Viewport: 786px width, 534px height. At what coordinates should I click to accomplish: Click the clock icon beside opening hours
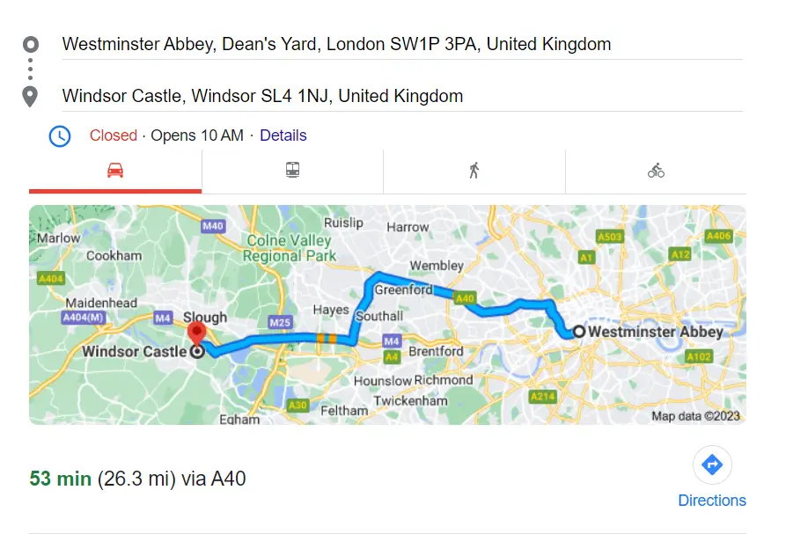point(60,135)
